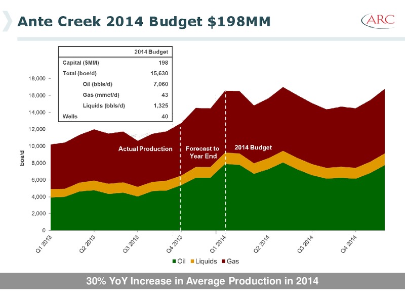The width and height of the screenshot is (405, 303).
Task: Click the 'Capital ($MM)' table row label
Action: pyautogui.click(x=81, y=63)
